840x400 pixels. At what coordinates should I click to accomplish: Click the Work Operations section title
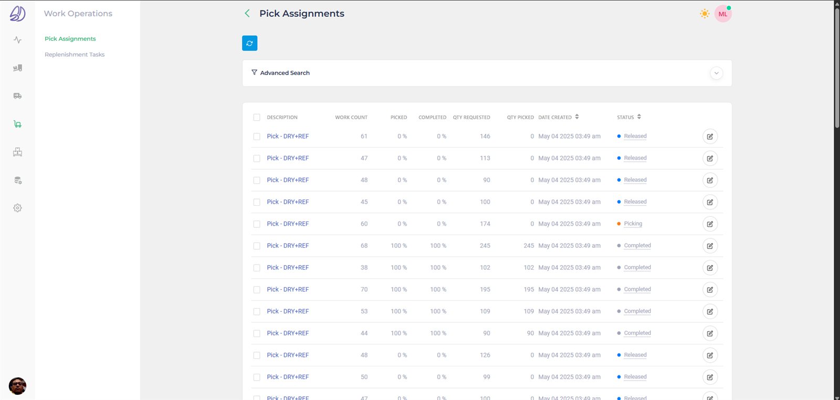(78, 14)
